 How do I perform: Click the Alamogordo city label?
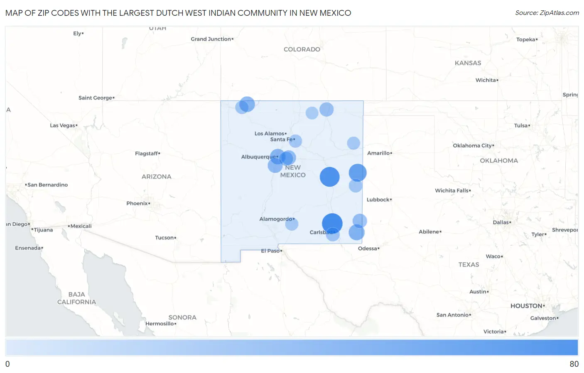[277, 219]
